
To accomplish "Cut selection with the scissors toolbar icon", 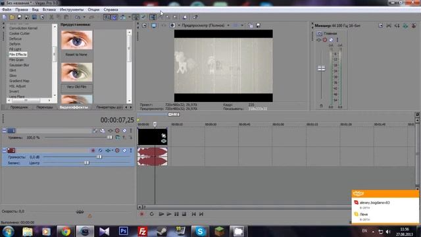I will tap(51, 17).
